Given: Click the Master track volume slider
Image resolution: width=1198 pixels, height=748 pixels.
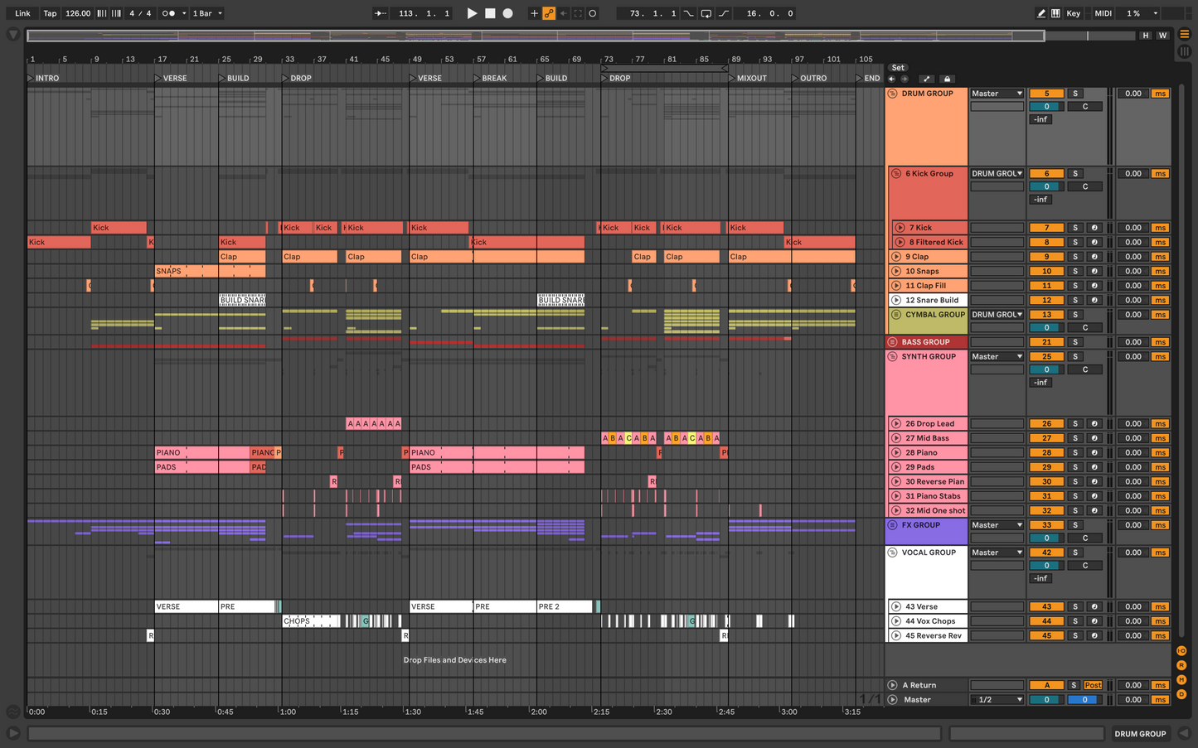Looking at the screenshot, I should tap(1046, 700).
